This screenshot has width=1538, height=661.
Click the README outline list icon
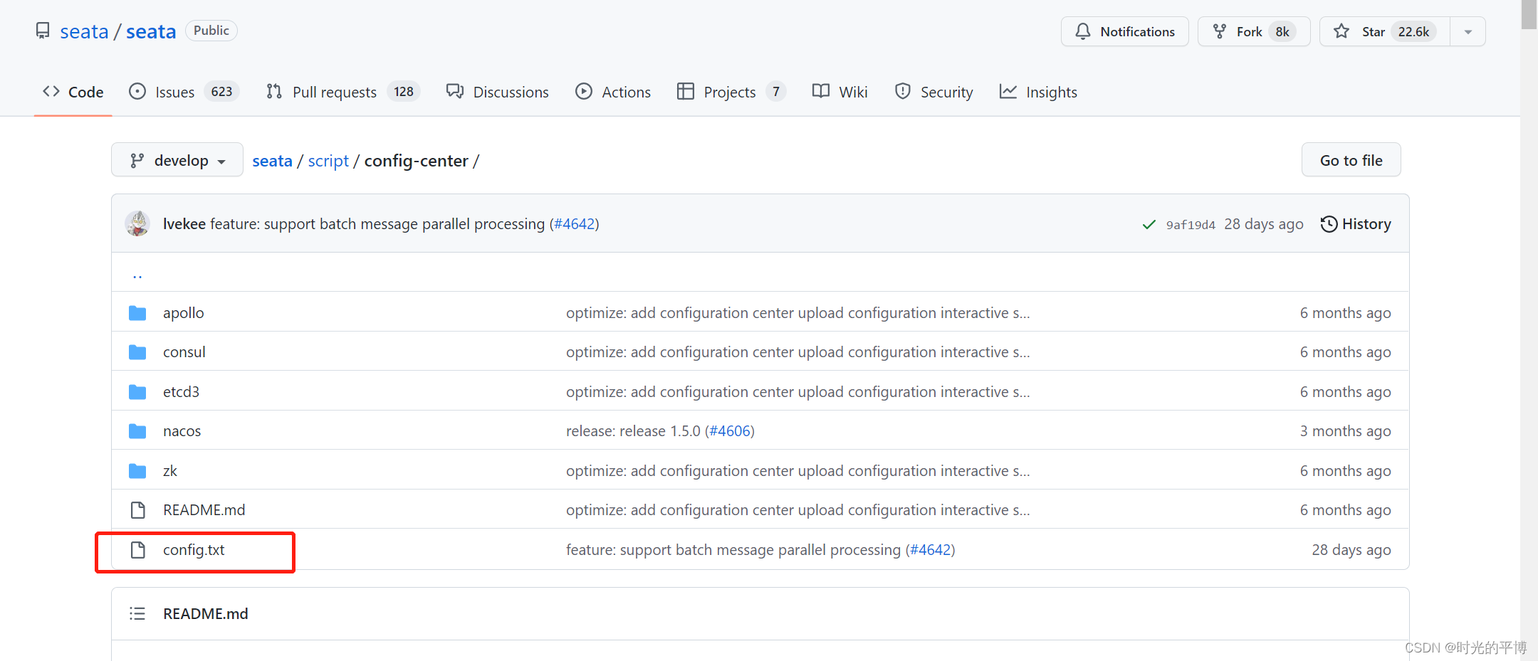pos(137,613)
